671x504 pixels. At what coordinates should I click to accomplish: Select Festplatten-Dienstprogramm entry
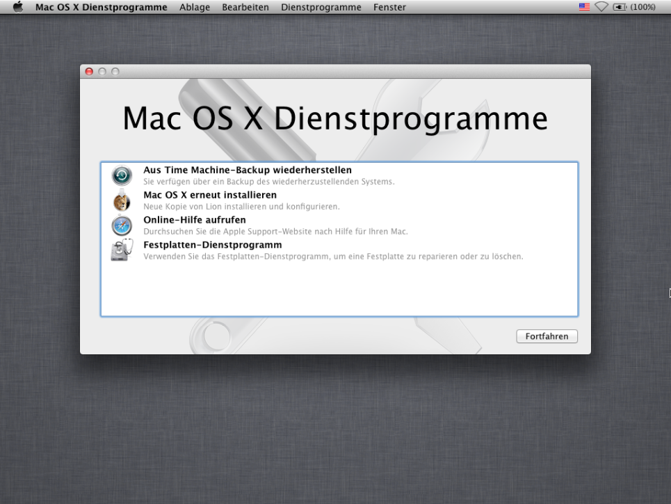click(339, 251)
